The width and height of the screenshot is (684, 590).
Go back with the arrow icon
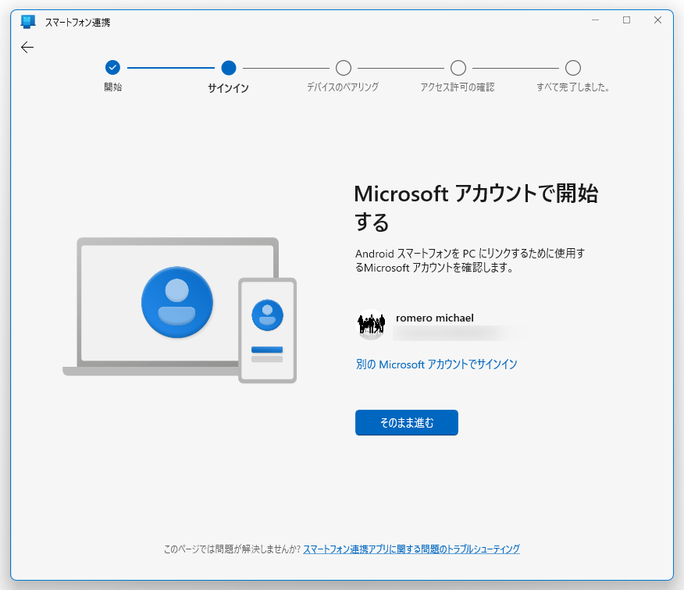[27, 47]
